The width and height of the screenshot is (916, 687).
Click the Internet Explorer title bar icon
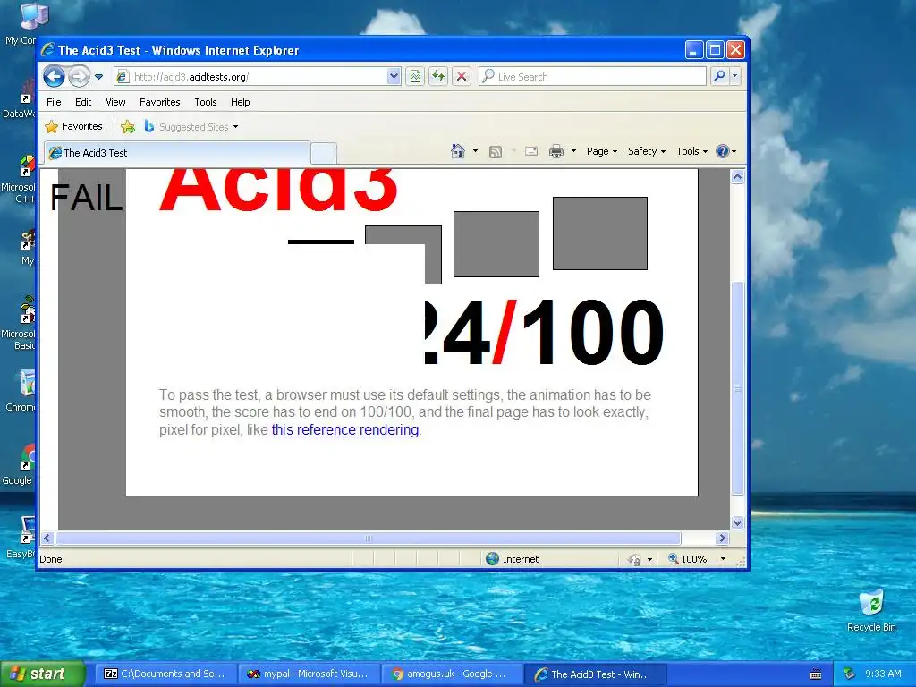(48, 50)
